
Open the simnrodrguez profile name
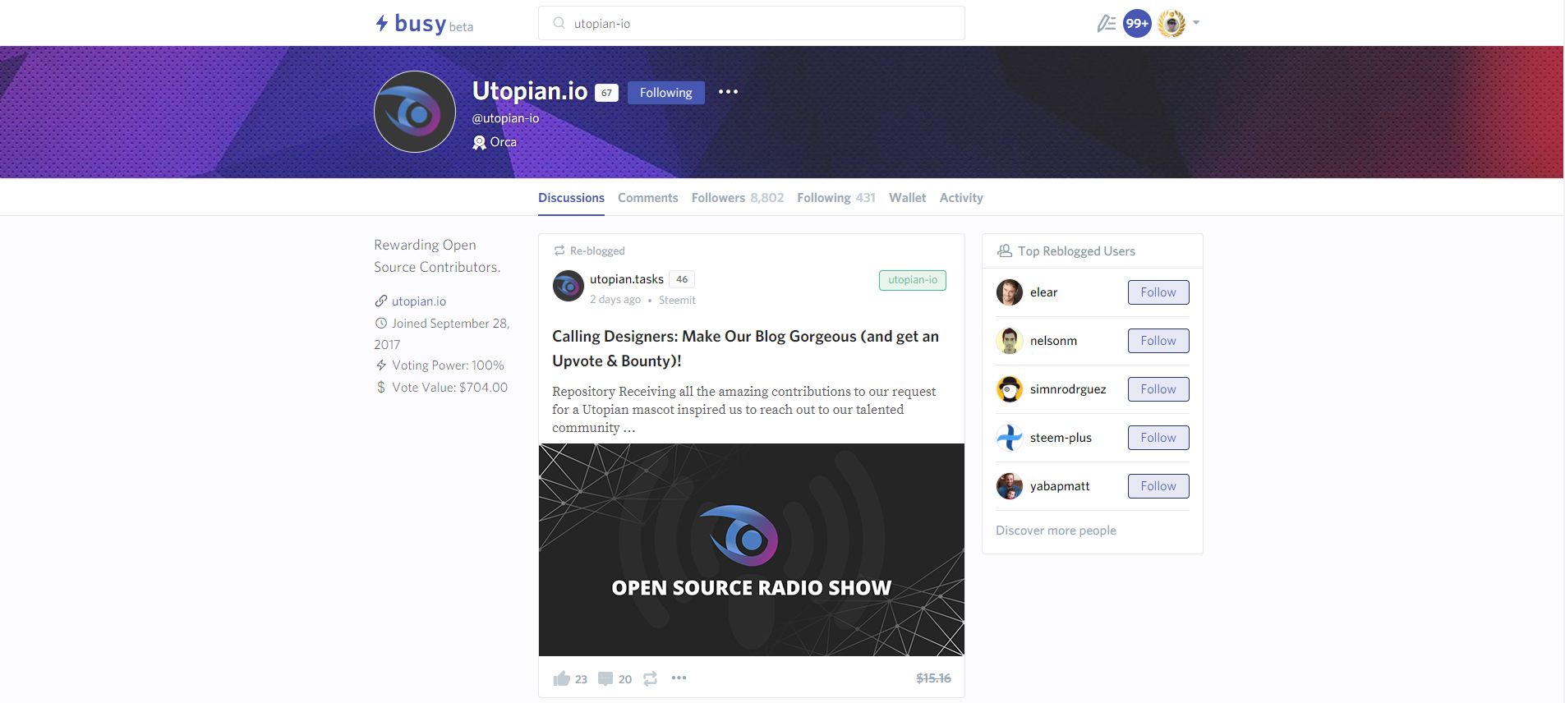click(x=1068, y=389)
